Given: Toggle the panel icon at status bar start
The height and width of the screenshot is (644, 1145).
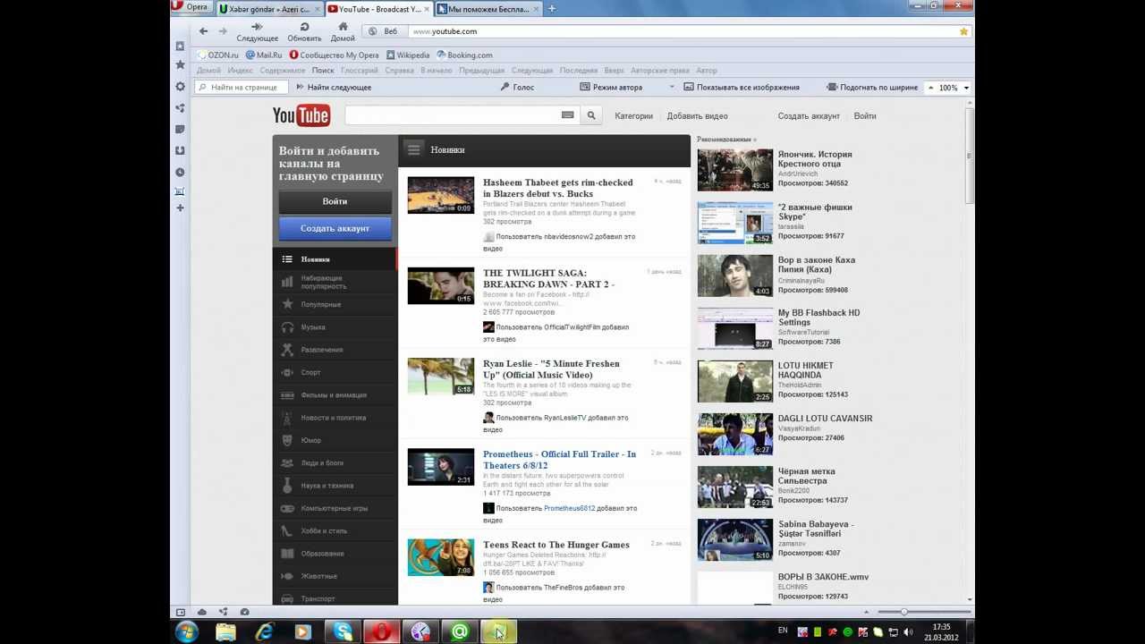Looking at the screenshot, I should [180, 612].
